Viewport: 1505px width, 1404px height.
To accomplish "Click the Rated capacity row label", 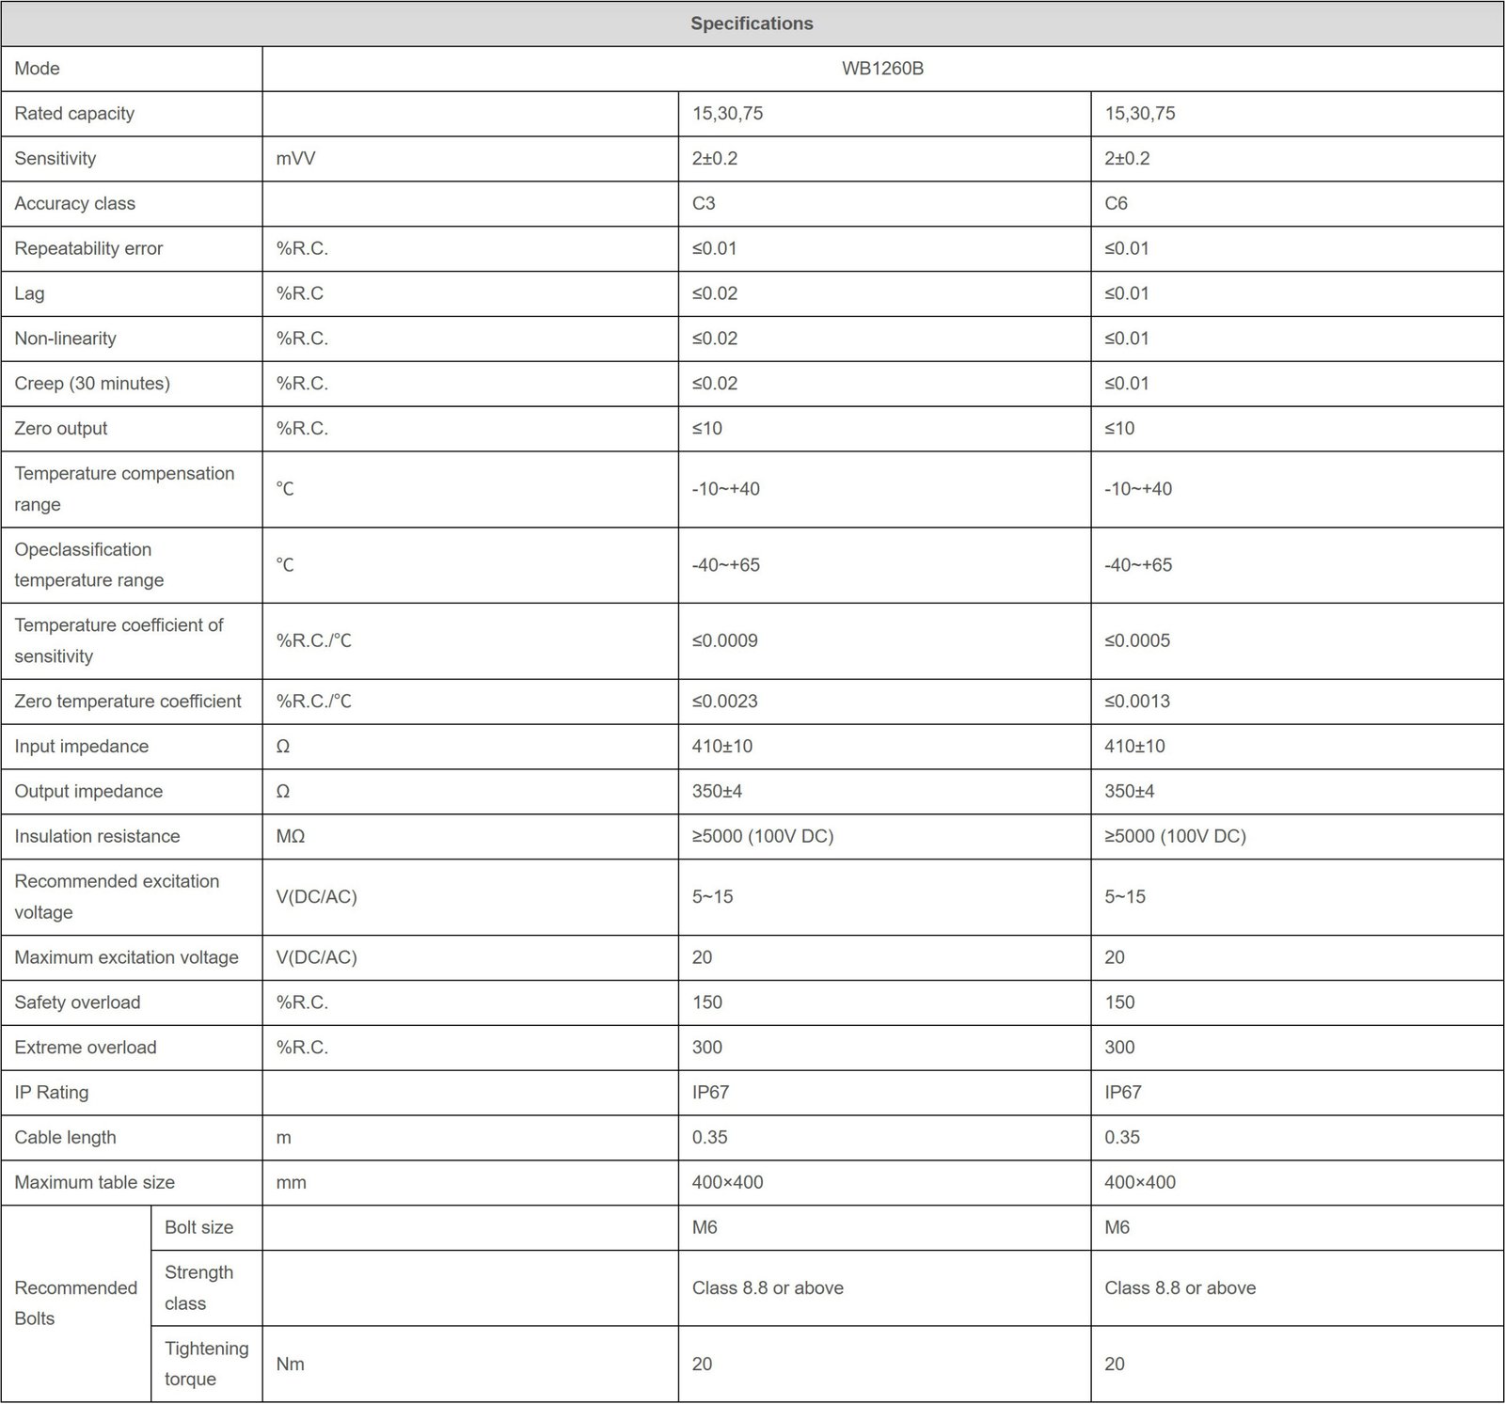I will 74,114.
